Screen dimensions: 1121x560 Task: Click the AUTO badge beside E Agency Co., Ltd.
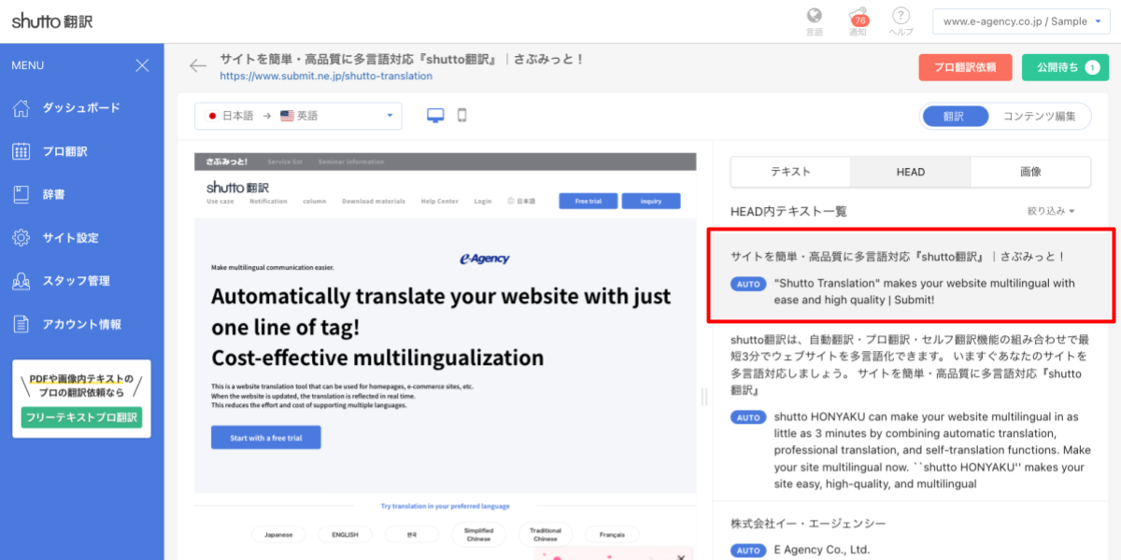(x=748, y=551)
